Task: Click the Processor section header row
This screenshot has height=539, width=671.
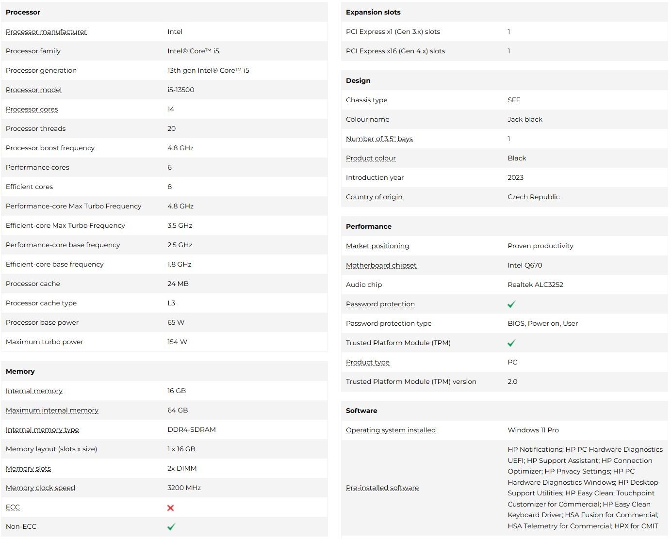Action: click(164, 12)
